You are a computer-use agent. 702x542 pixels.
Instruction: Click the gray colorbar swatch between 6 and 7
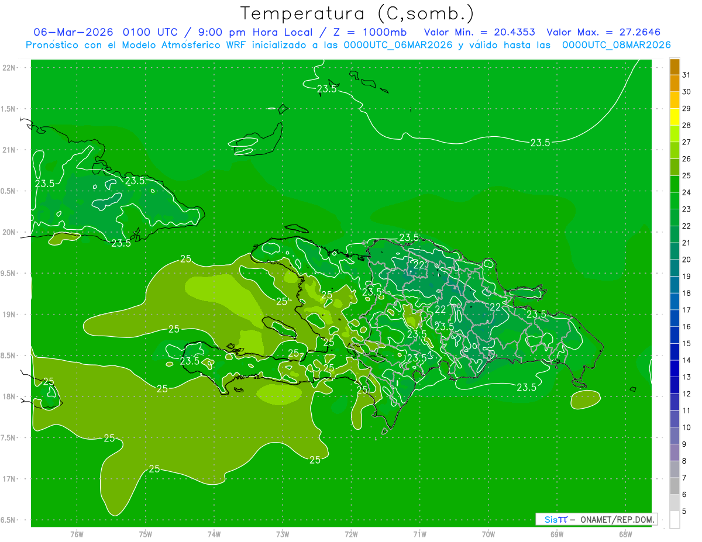(x=675, y=486)
